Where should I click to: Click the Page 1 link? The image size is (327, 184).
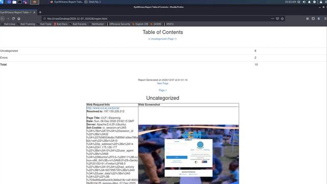point(162,90)
